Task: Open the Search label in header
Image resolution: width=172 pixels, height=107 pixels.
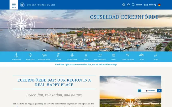Action: (x=139, y=5)
